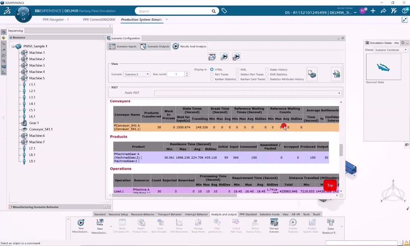Select Shift Statistics radio button
The image size is (410, 246).
point(266,74)
